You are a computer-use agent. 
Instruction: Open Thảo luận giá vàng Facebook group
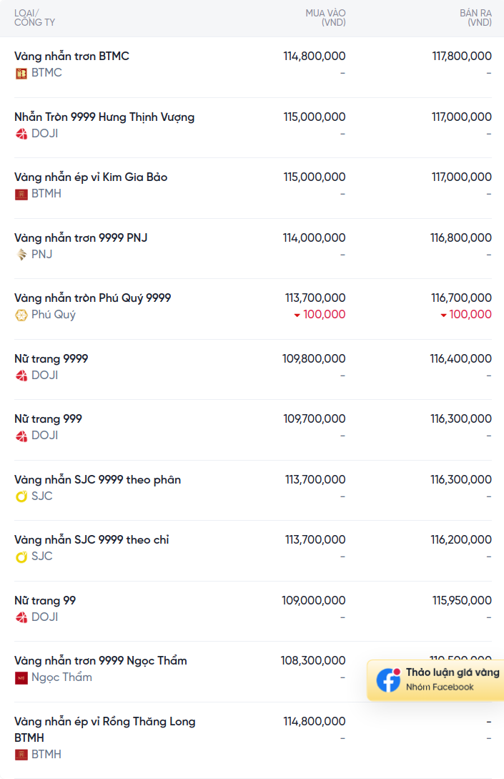[x=435, y=680]
